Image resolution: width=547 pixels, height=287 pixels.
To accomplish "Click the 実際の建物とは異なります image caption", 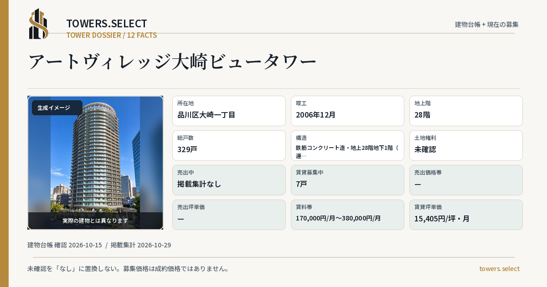I will click(x=95, y=220).
